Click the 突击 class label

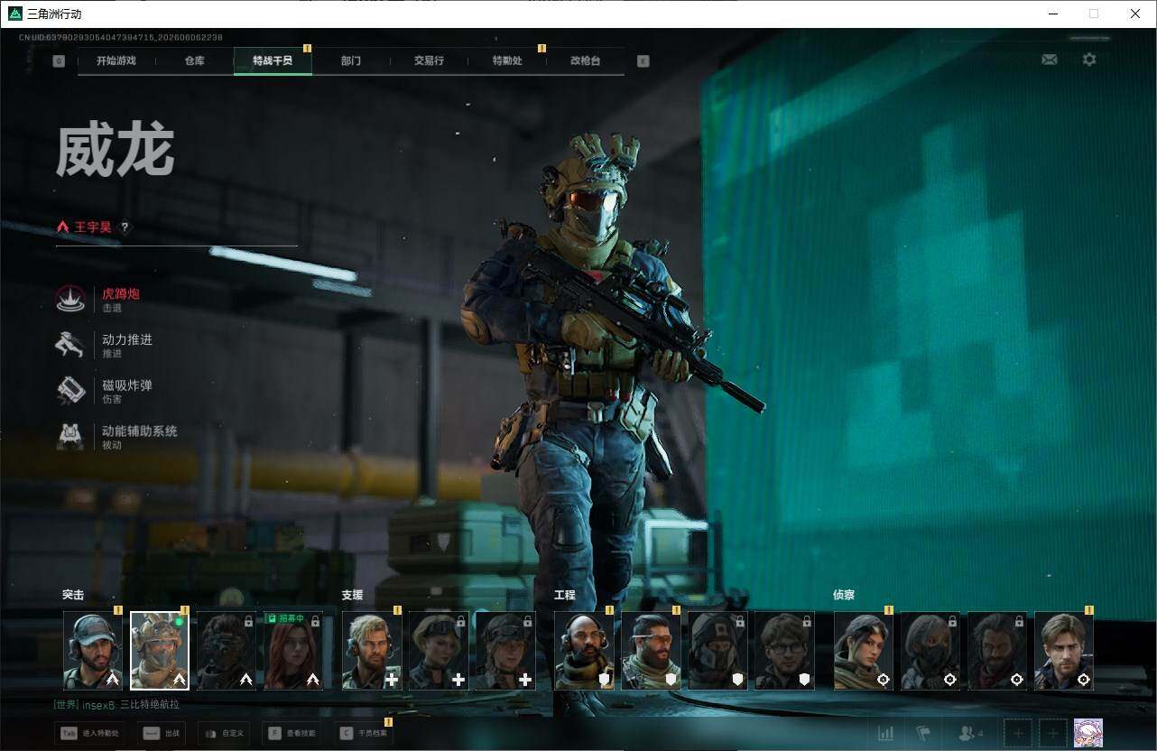[x=73, y=595]
